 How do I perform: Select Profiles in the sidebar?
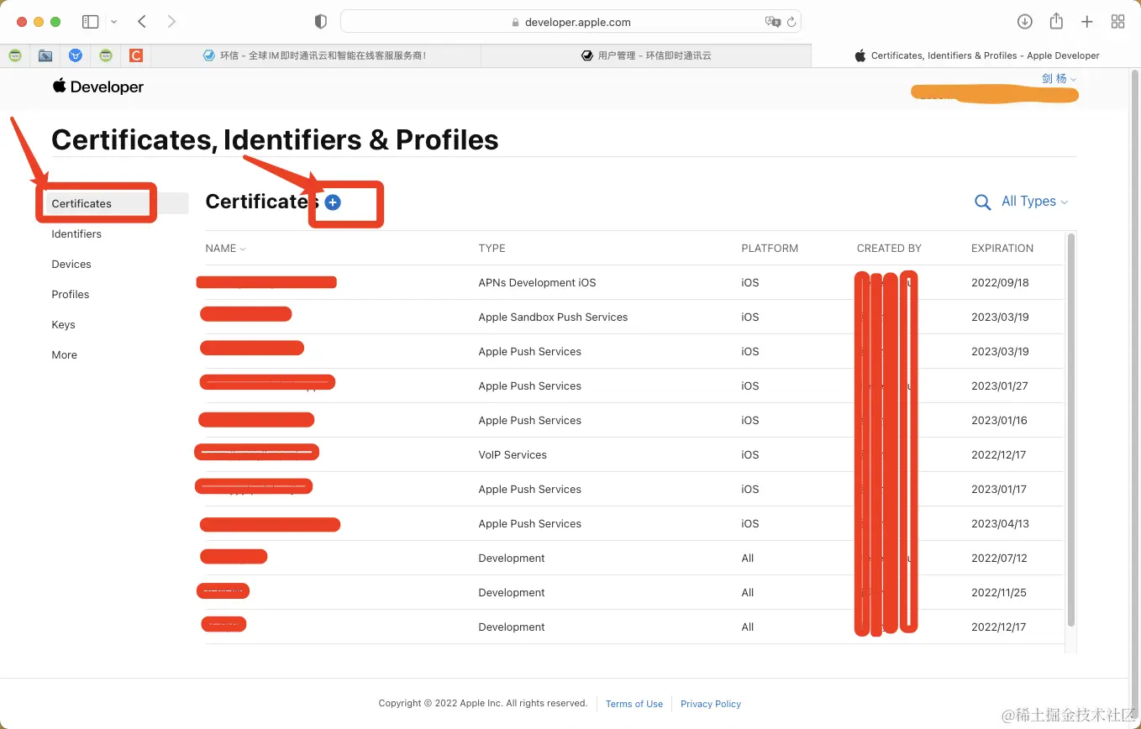coord(71,294)
